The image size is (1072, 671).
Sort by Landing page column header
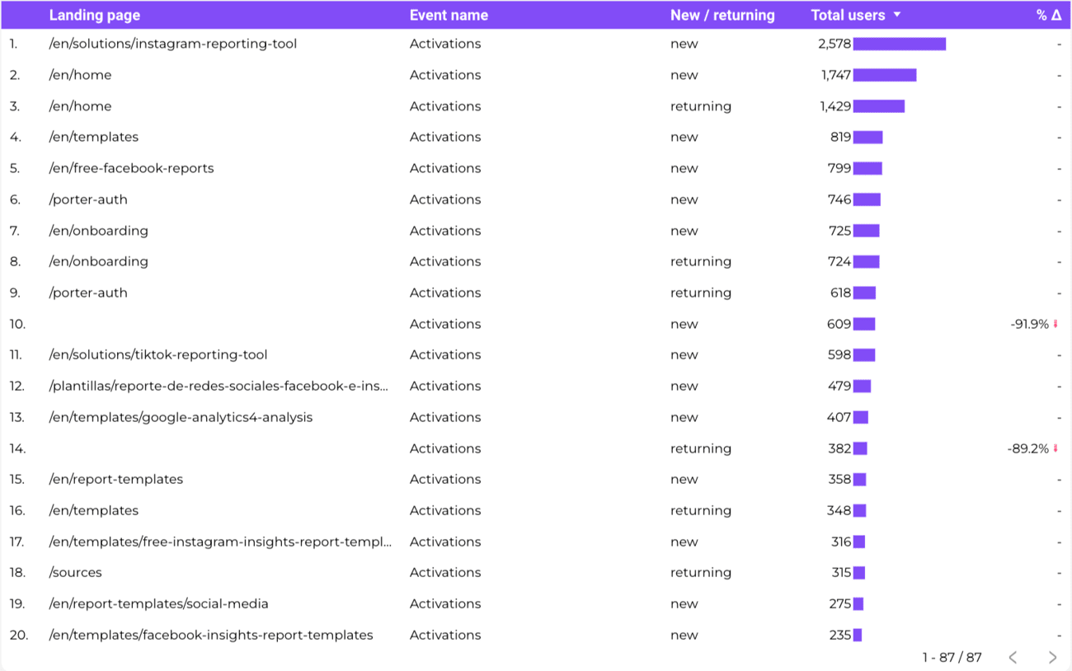[x=95, y=15]
